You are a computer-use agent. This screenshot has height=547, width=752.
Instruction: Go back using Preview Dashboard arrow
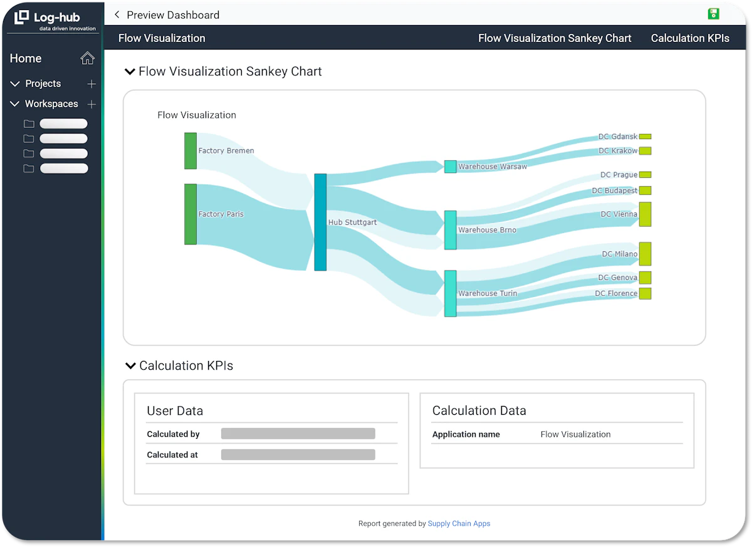117,14
